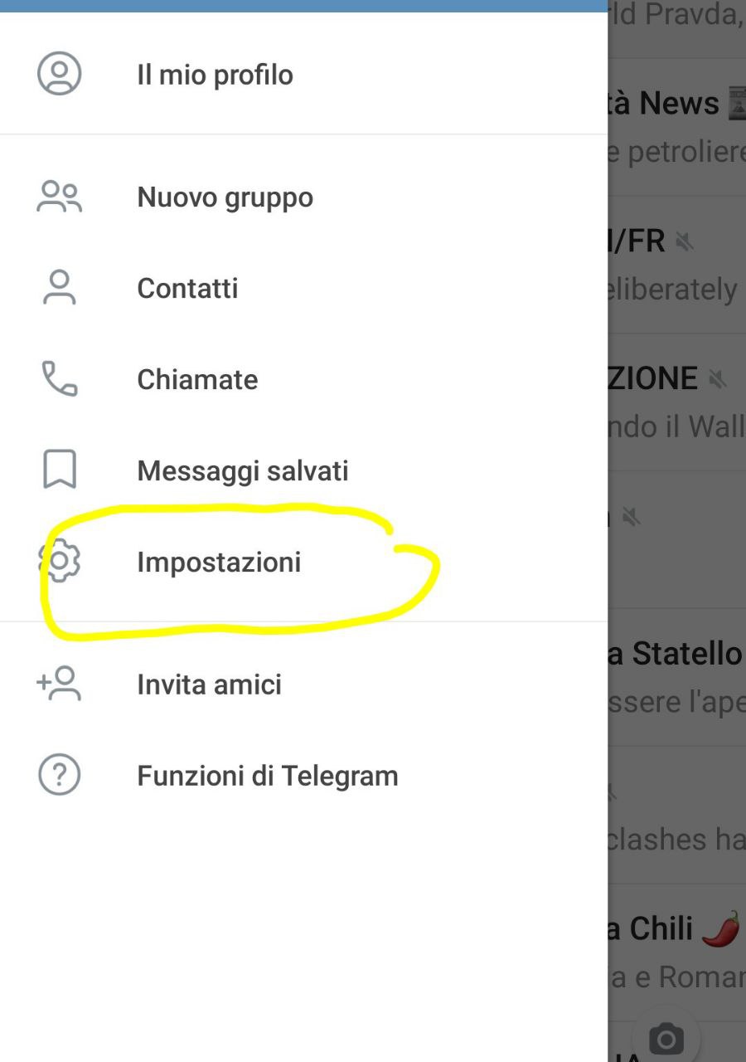Tap the Contatti person icon
This screenshot has height=1062, width=746.
tap(60, 288)
